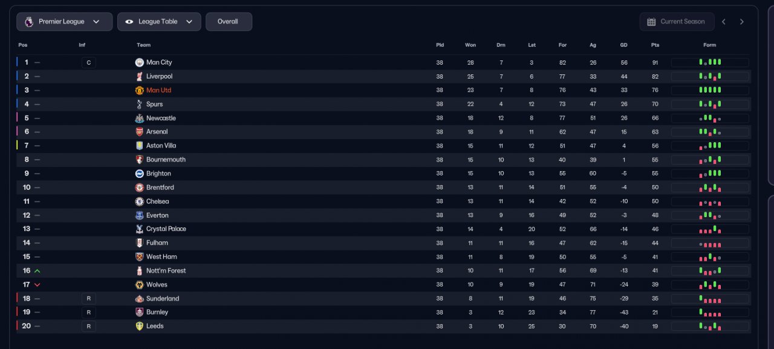Screen dimensions: 774x349
Task: Click the Spurs club crest icon
Action: click(x=140, y=104)
